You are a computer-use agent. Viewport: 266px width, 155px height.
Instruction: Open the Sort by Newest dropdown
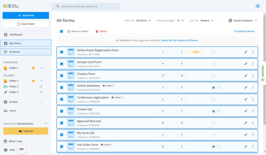(207, 20)
